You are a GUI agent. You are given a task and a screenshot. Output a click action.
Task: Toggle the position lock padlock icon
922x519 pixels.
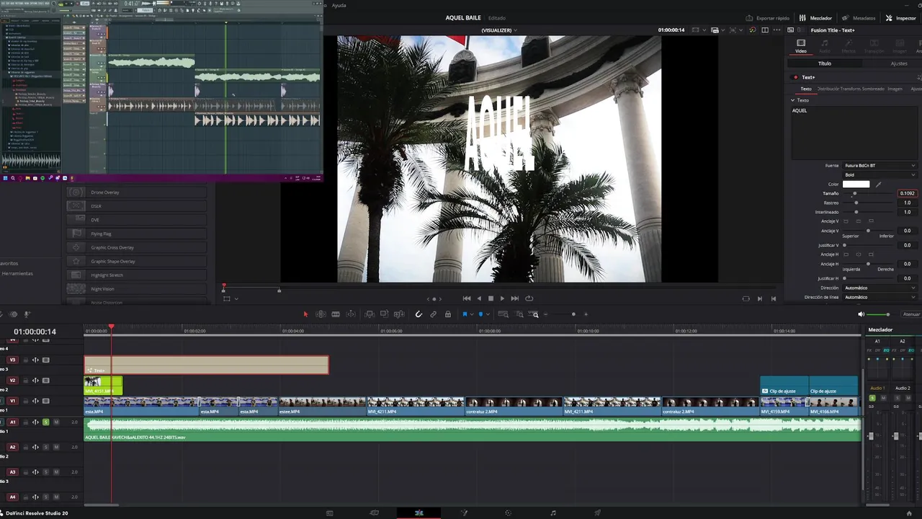coord(448,314)
